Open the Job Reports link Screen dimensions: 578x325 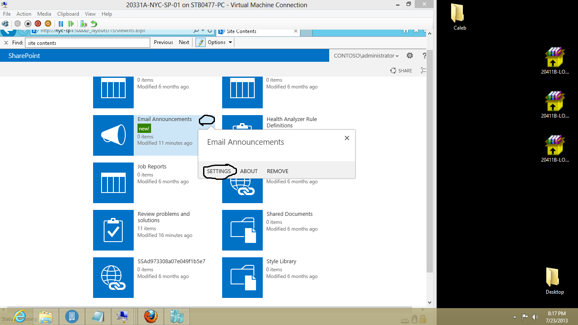coord(152,167)
